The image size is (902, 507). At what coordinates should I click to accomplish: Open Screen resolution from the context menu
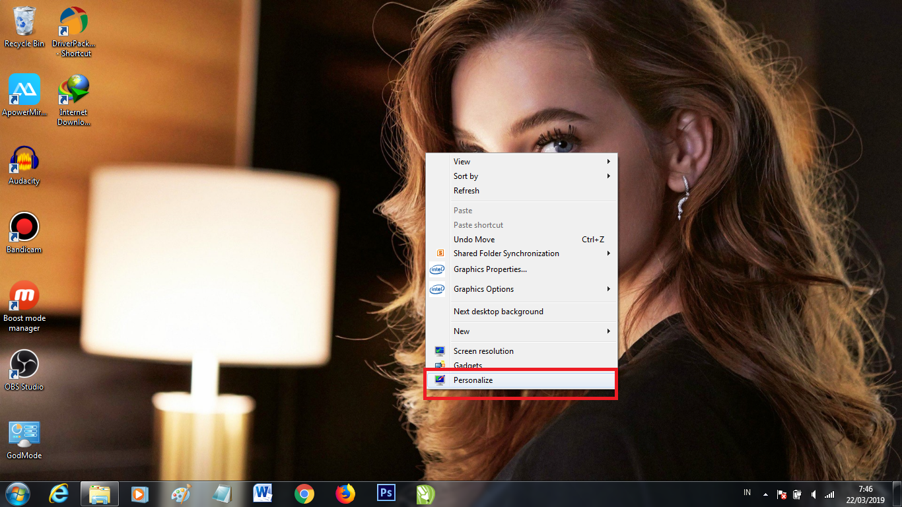point(521,351)
